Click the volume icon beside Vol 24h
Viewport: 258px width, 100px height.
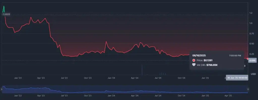pos(194,65)
